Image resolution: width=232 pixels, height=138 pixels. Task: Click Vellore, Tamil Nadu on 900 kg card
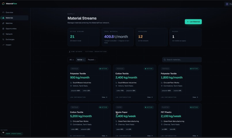click(80, 86)
